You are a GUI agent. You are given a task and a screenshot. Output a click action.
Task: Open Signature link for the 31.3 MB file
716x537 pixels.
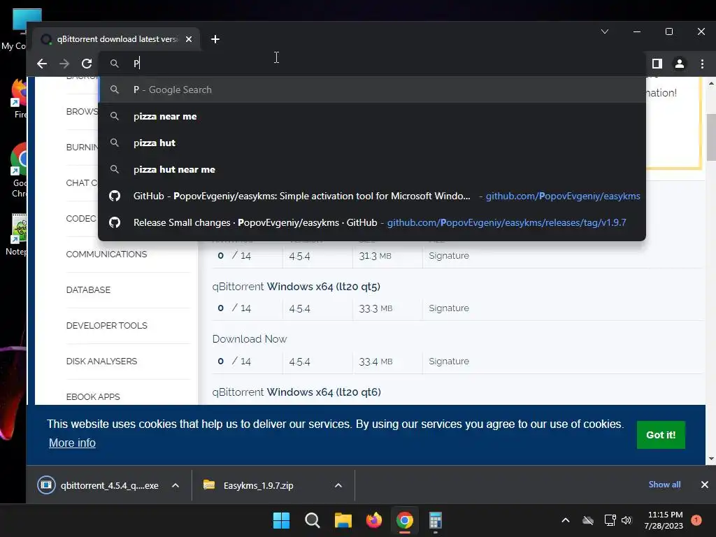pos(449,256)
